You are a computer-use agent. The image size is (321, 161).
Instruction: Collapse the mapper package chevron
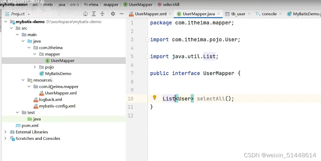click(35, 54)
